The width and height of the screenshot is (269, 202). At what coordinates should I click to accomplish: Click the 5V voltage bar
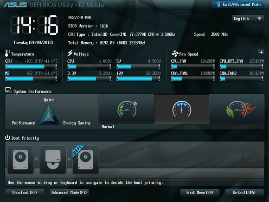[x=139, y=66]
